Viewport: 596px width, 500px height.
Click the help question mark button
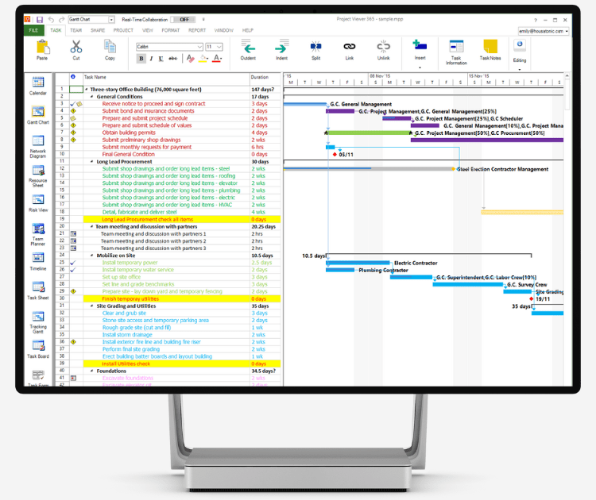[x=535, y=20]
